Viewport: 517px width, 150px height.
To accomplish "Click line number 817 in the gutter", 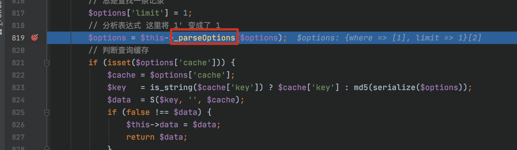I will [x=18, y=13].
